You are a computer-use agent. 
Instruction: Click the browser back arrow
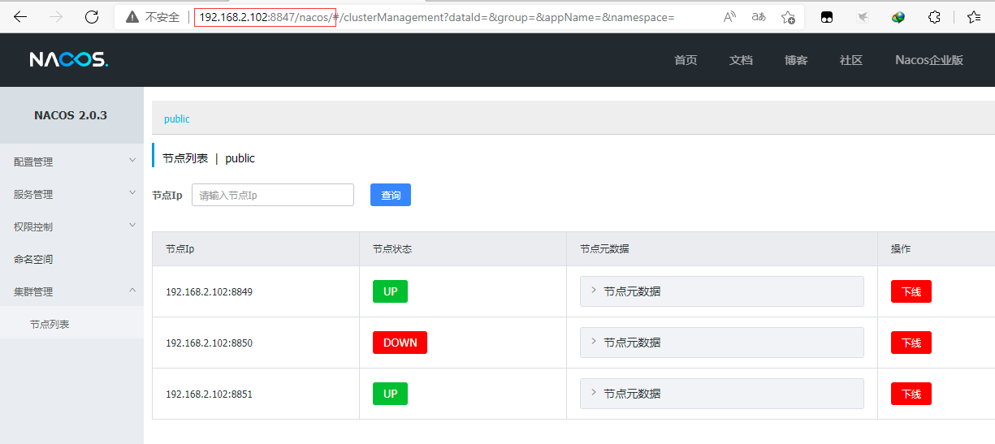(x=20, y=17)
